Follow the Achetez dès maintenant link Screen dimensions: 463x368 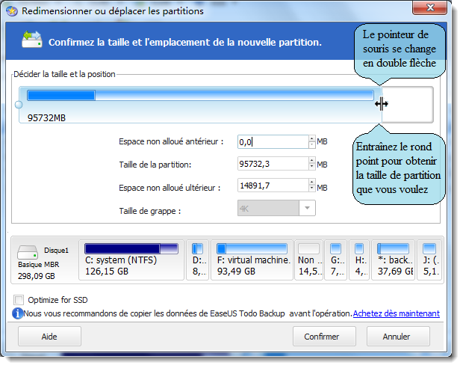[396, 313]
